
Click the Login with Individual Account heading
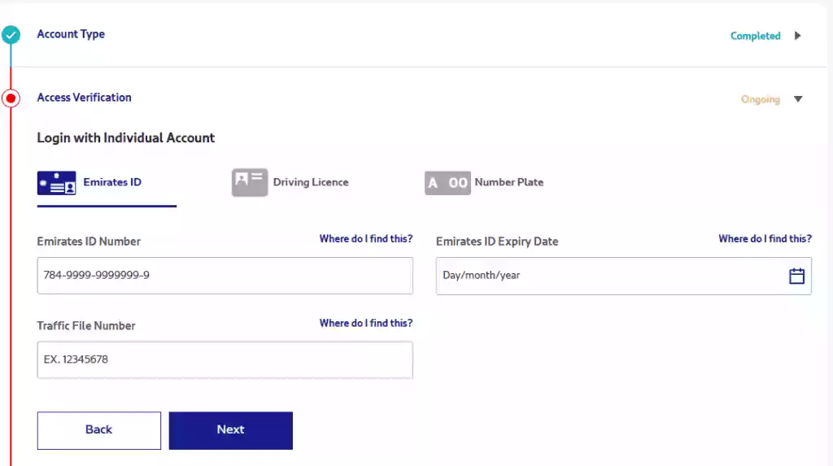coord(126,138)
